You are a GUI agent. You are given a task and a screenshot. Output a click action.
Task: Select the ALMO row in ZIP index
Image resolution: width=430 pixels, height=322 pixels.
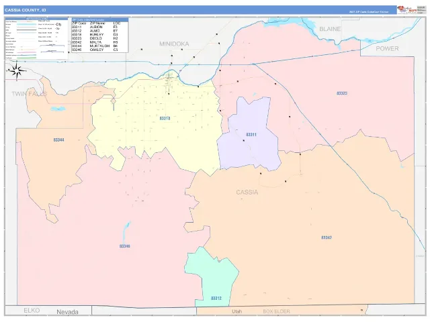pyautogui.click(x=100, y=31)
